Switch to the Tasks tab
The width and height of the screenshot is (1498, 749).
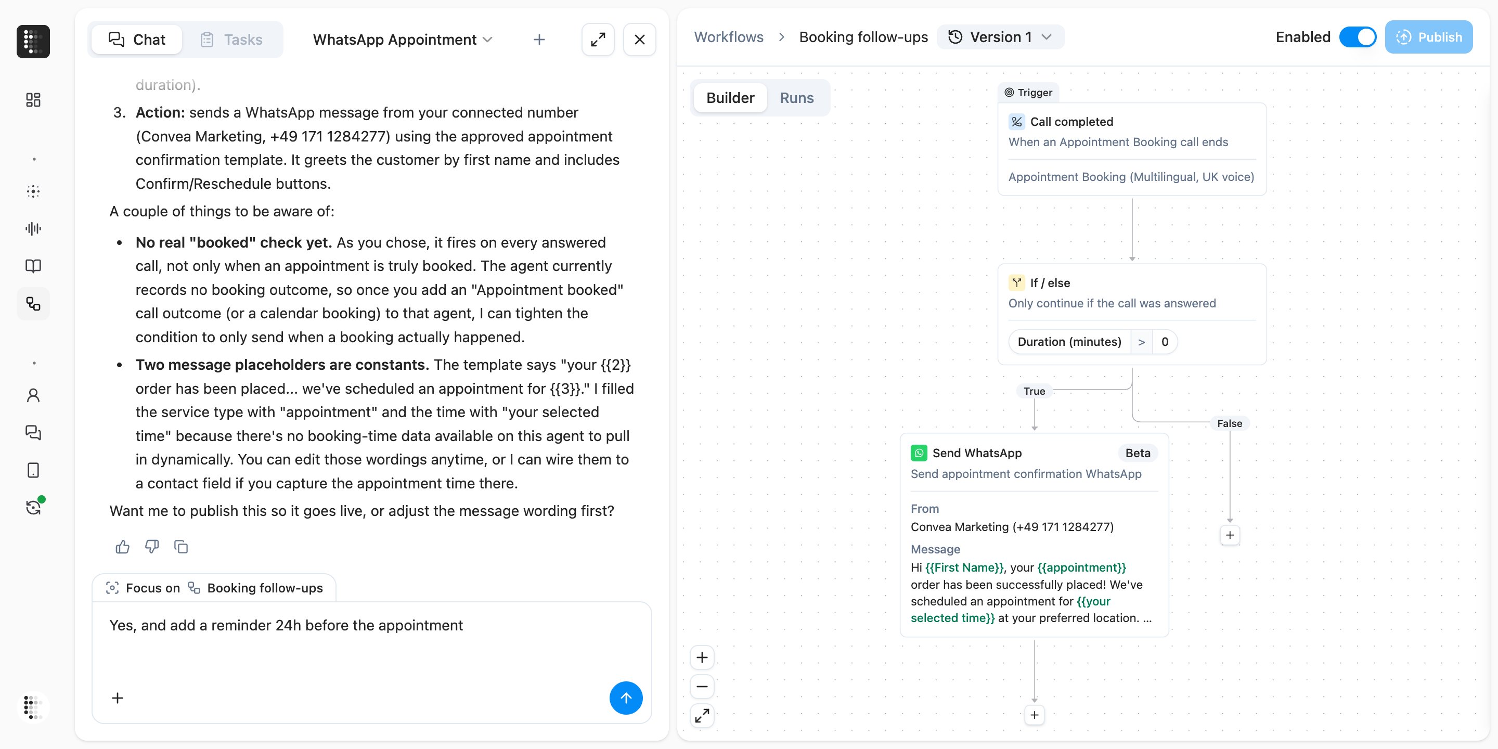tap(231, 40)
